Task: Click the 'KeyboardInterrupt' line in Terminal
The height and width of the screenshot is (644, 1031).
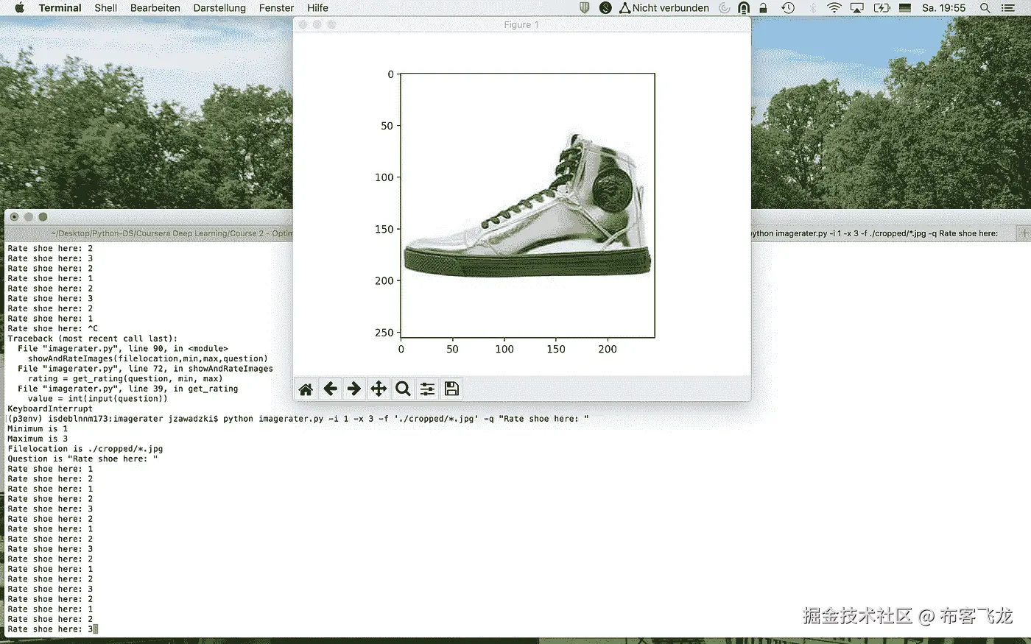Action: pyautogui.click(x=50, y=408)
